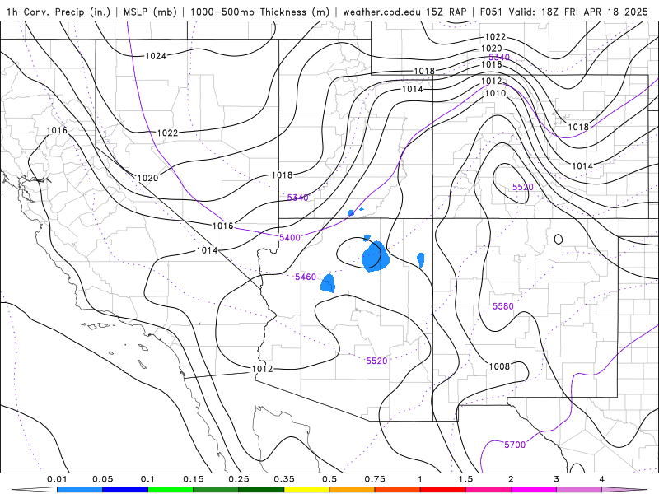Select the purple 5580 thickness label
The image size is (659, 494).
coord(503,306)
